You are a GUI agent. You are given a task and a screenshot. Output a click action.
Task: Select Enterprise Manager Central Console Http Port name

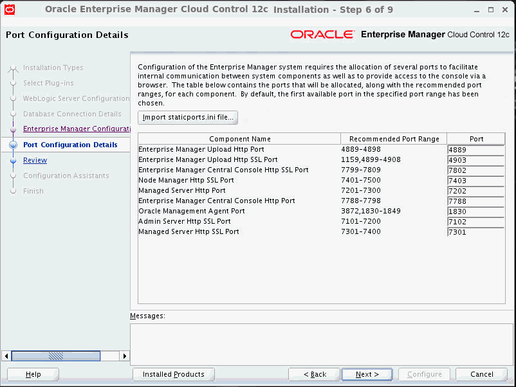pyautogui.click(x=217, y=201)
